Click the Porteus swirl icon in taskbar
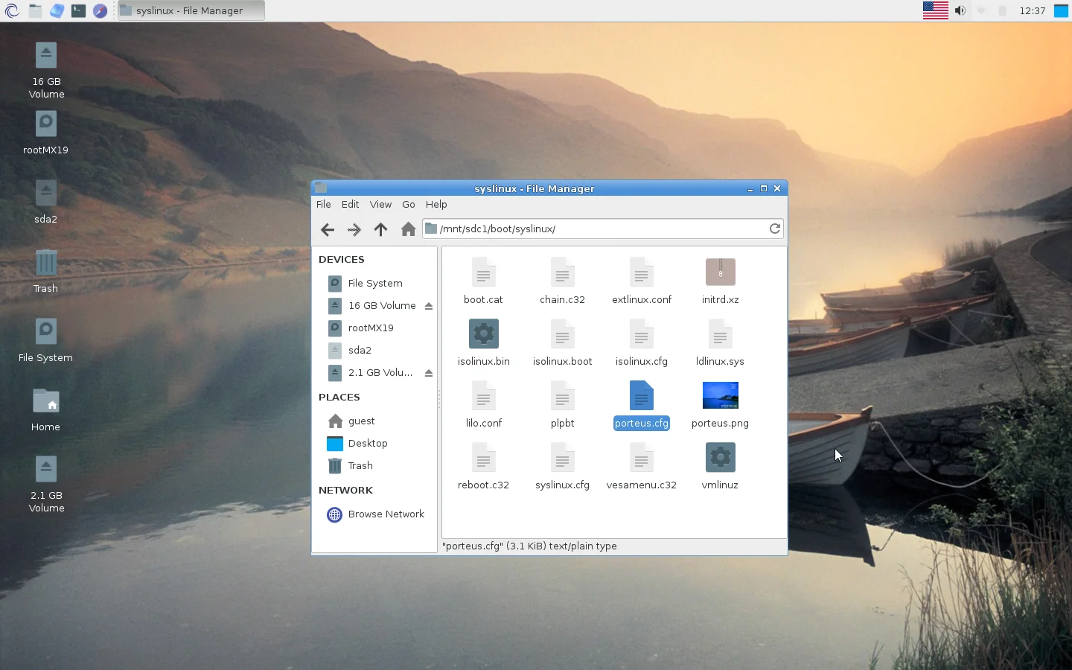 [12, 10]
